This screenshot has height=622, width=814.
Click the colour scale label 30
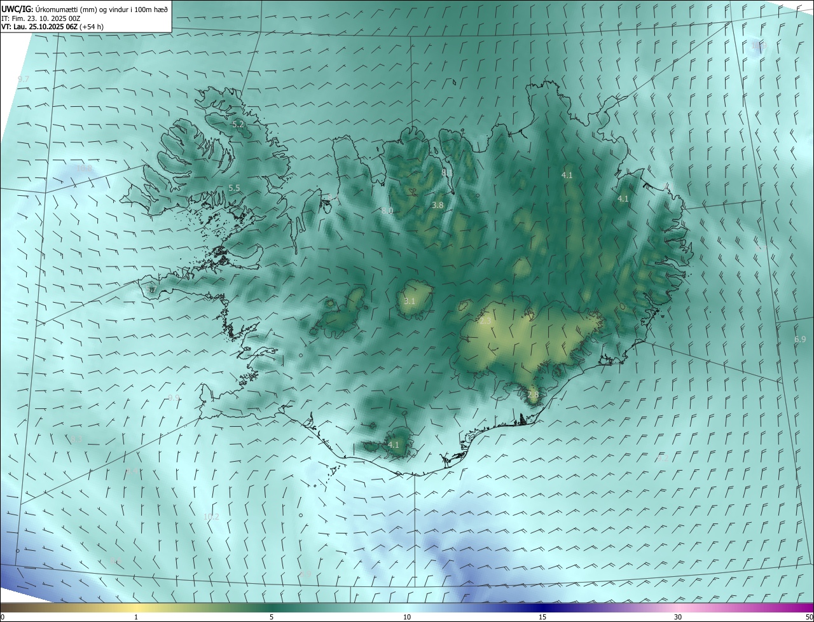[678, 617]
